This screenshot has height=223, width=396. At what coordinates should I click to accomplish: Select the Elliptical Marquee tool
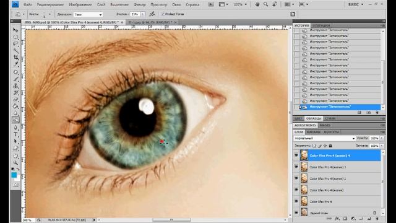(15, 37)
